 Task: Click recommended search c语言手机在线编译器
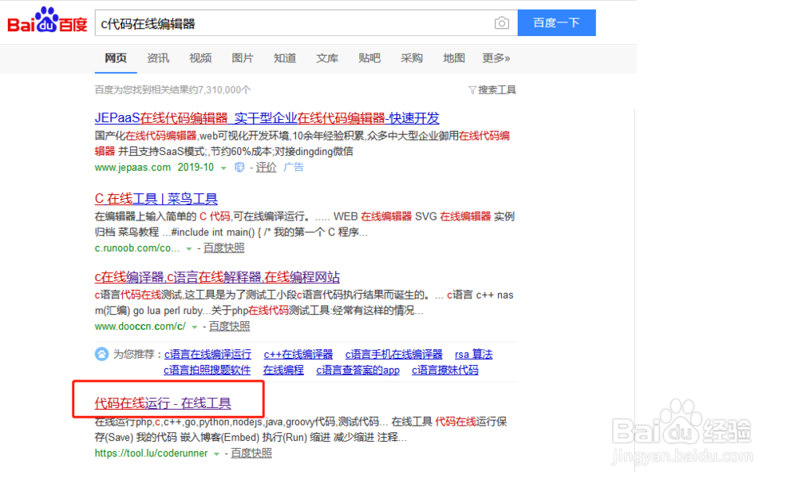tap(394, 354)
